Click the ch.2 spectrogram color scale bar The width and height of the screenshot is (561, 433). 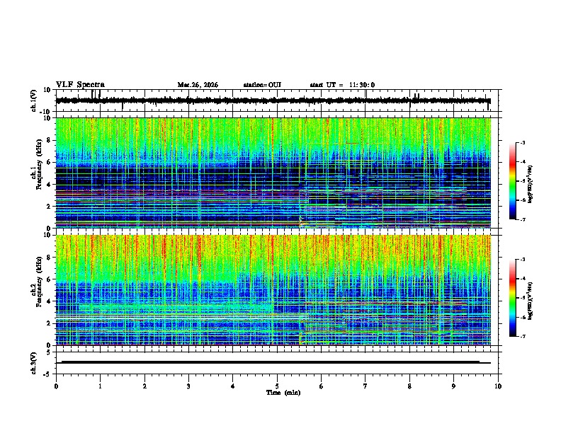(512, 298)
